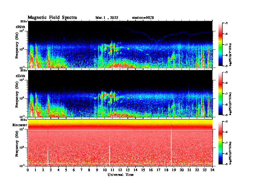Click the 10⁰ frequency tick of dD/dt panel

(22, 98)
